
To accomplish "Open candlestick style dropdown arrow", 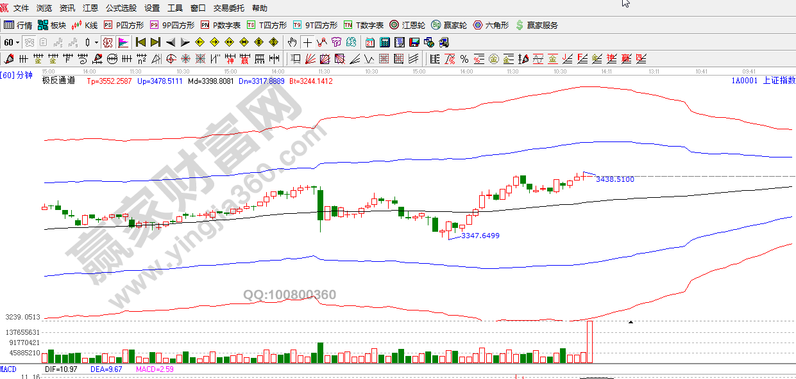I will (97, 43).
